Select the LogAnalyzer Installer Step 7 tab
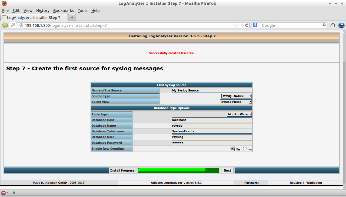The width and height of the screenshot is (346, 197). (34, 17)
